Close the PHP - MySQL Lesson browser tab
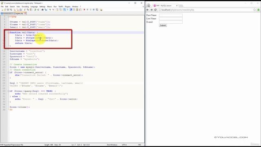Image resolution: width=261 pixels, height=147 pixels. pos(177,6)
